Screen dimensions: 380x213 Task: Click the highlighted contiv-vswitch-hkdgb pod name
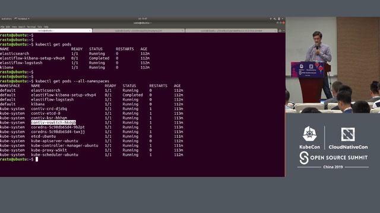click(53, 122)
